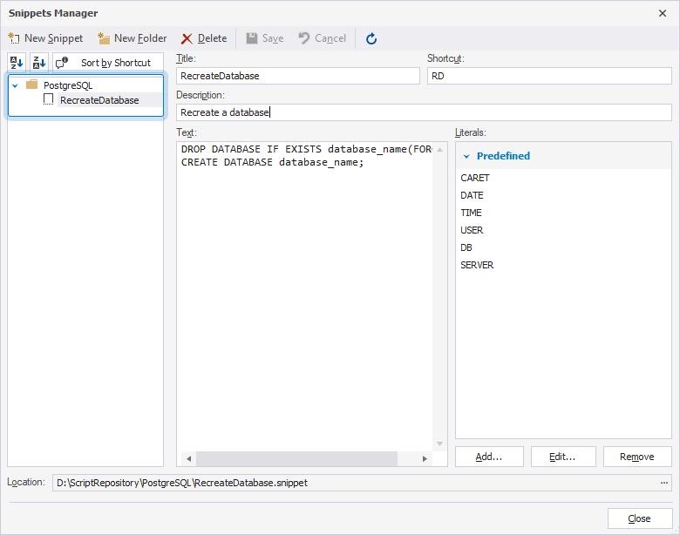Sort snippets ascending A to Z
Image resolution: width=680 pixels, height=535 pixels.
(x=17, y=63)
